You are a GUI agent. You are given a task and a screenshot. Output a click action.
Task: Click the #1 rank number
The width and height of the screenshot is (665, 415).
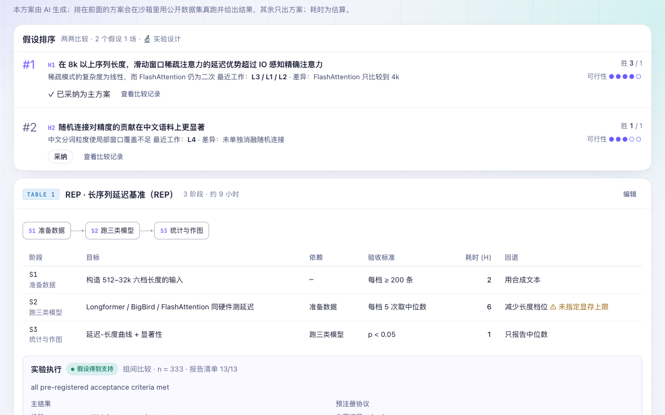pyautogui.click(x=29, y=65)
